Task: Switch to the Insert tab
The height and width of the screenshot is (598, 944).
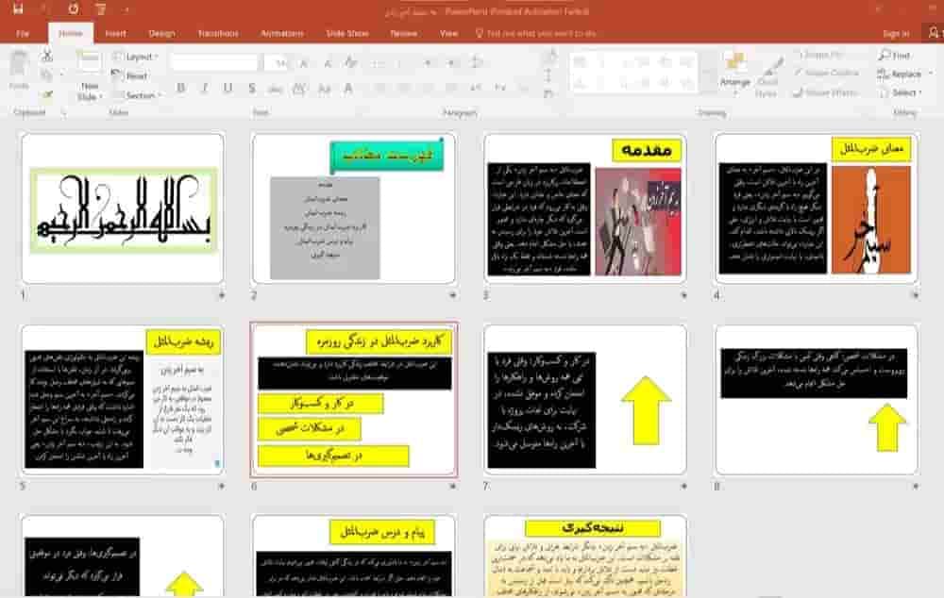Action: [115, 33]
